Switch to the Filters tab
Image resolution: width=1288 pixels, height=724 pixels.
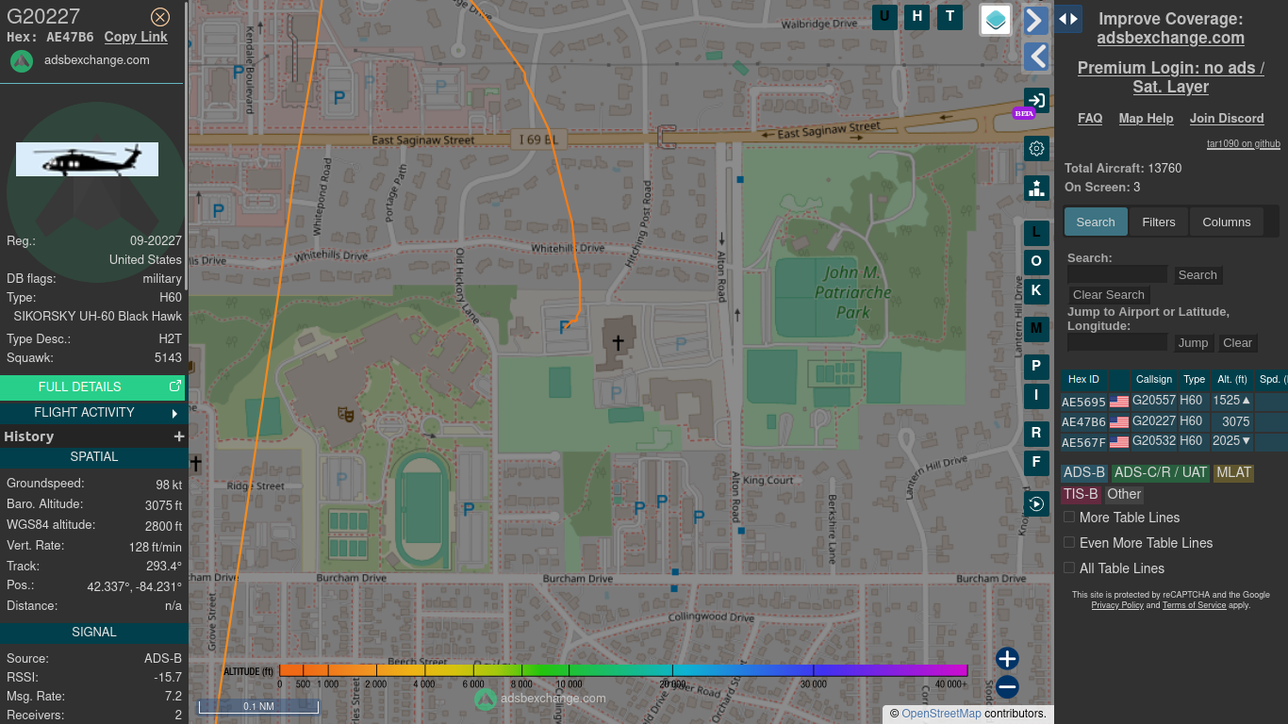pyautogui.click(x=1159, y=222)
